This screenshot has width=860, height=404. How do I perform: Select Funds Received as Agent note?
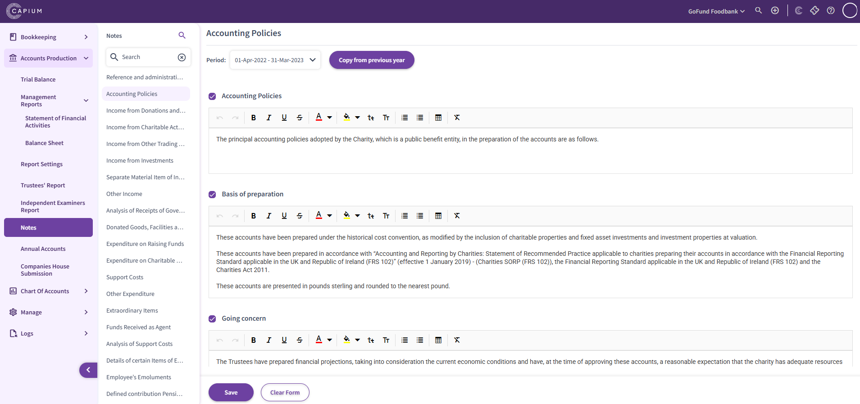click(138, 327)
